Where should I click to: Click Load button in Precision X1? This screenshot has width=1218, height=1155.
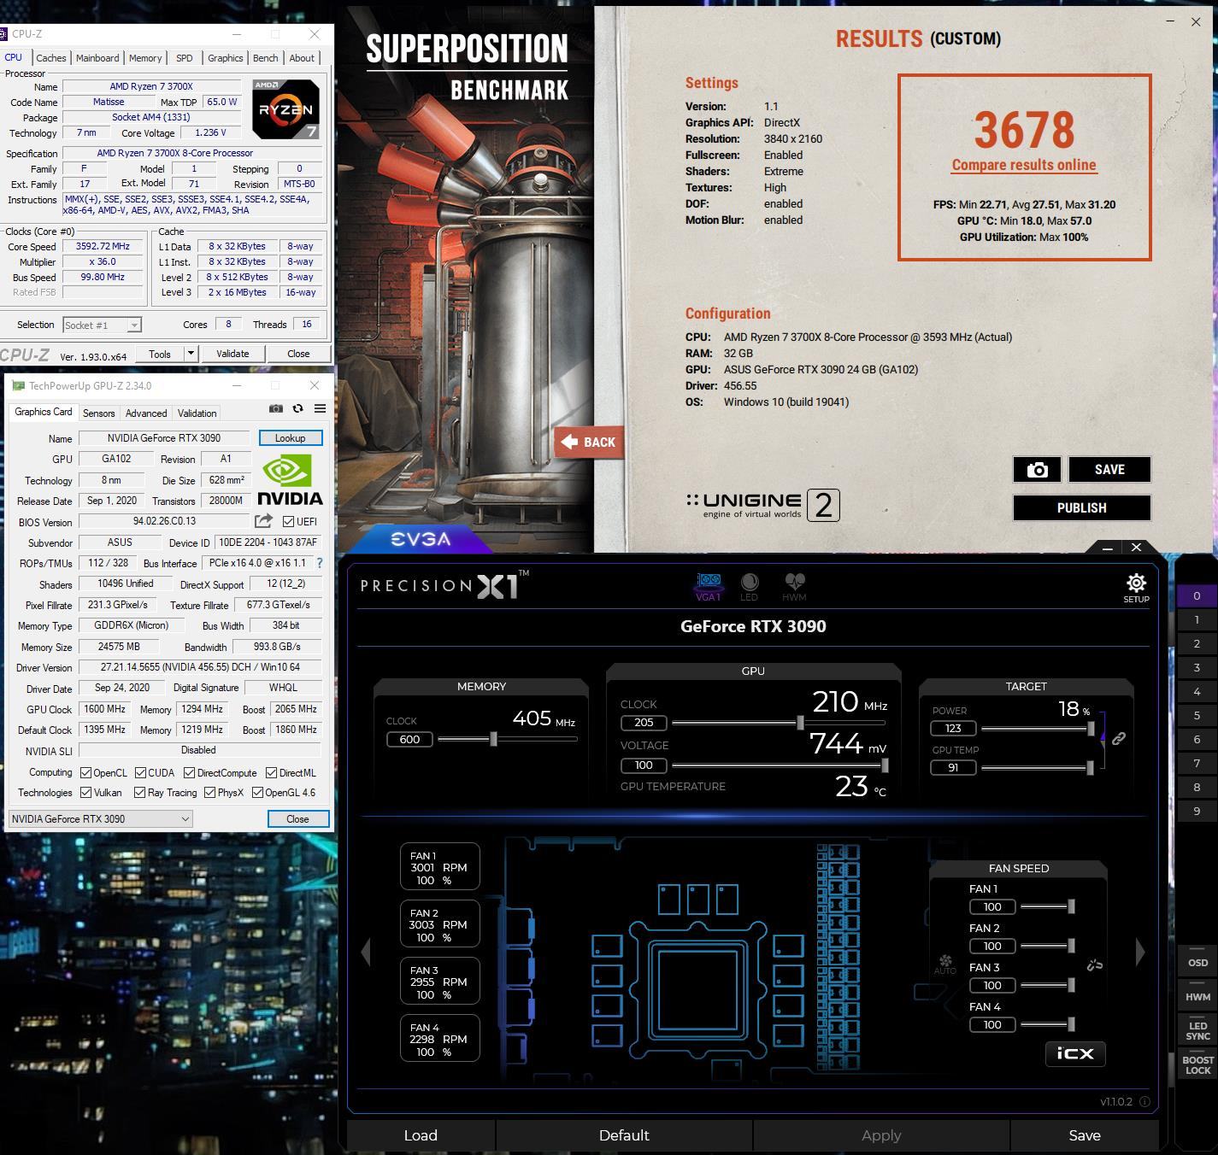click(421, 1135)
